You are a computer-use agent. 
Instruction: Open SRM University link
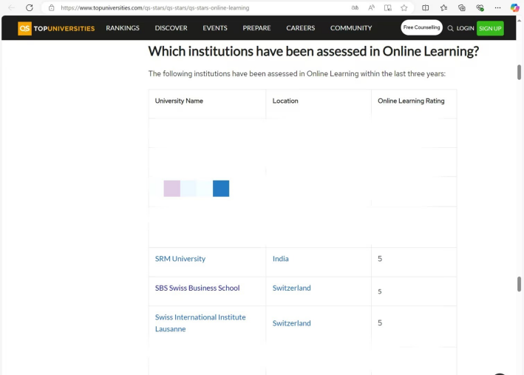[180, 259]
